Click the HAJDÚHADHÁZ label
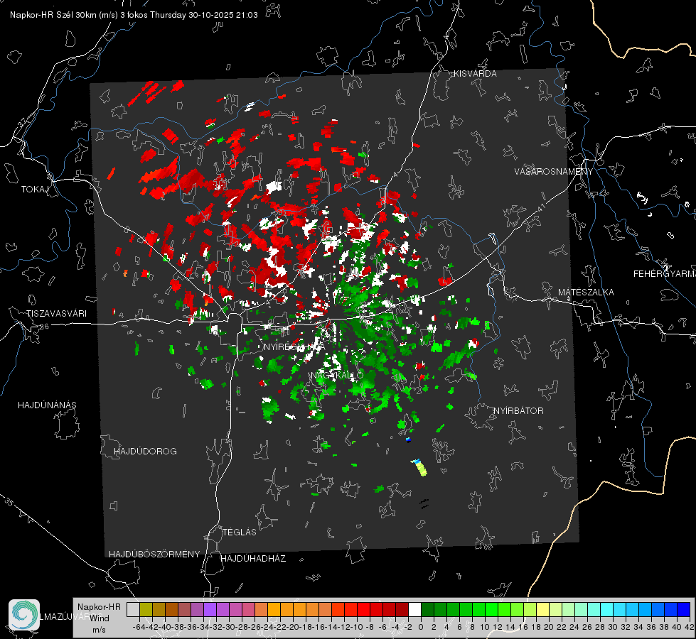Screen dimensions: 696x639 253,558
